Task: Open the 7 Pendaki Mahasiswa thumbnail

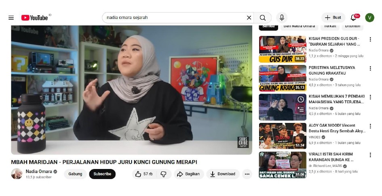Action: click(283, 107)
